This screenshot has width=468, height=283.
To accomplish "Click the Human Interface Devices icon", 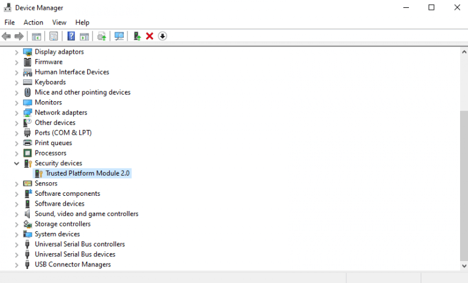I will tap(27, 73).
